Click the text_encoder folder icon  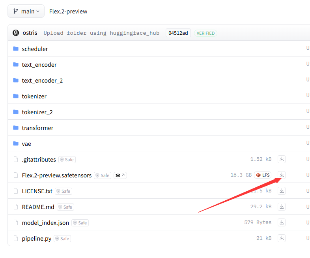click(16, 64)
